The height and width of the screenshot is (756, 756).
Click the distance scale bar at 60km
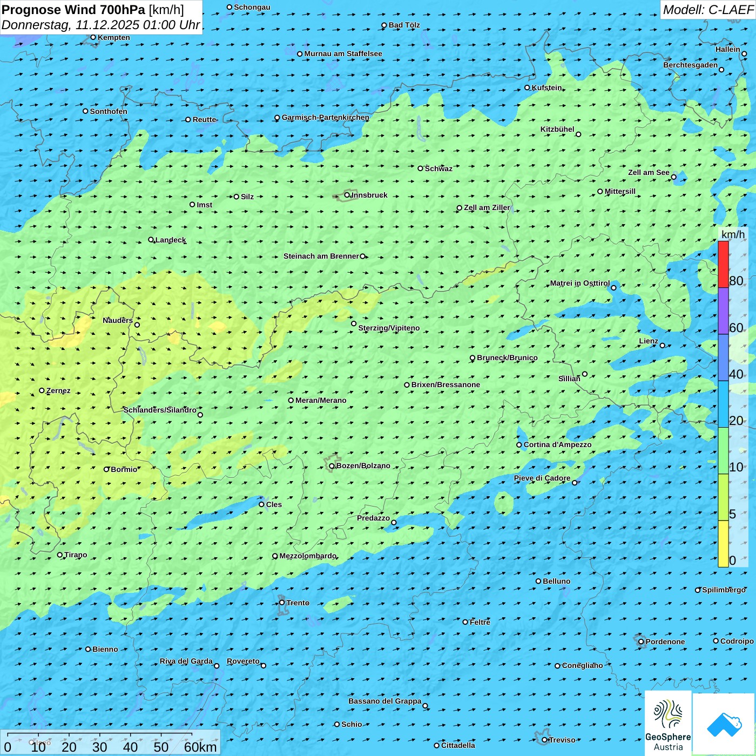[192, 735]
